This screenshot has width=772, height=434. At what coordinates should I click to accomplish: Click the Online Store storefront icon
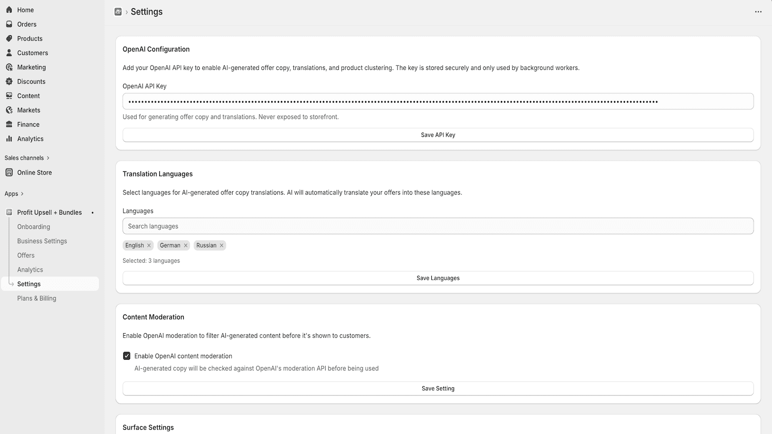tap(9, 172)
